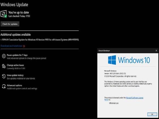Open Advanced options
159x119 pixels.
click(15, 85)
